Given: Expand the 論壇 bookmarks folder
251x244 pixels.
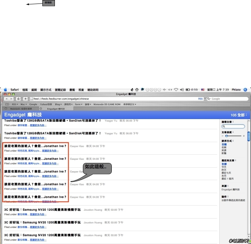Looking at the screenshot, I should click(x=88, y=104).
